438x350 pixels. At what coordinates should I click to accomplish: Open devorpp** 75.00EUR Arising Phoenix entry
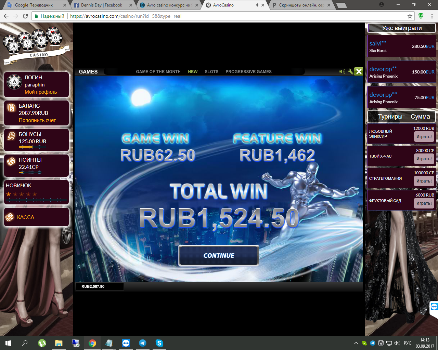click(x=402, y=97)
